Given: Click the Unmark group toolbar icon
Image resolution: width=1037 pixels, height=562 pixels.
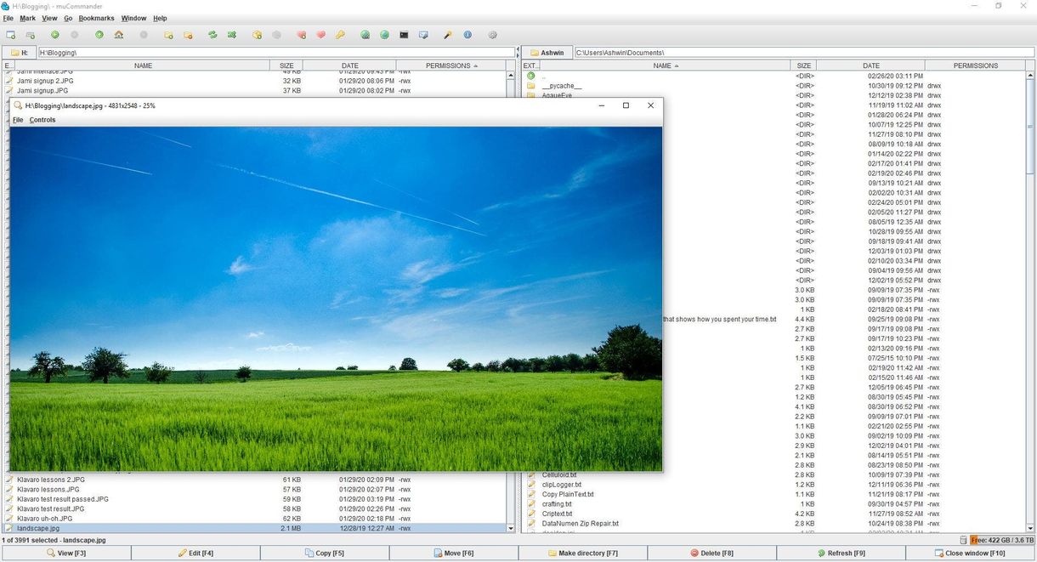Looking at the screenshot, I should click(x=188, y=35).
